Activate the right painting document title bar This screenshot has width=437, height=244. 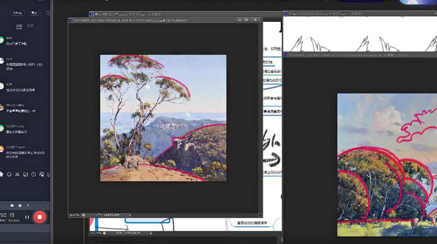[x=360, y=55]
